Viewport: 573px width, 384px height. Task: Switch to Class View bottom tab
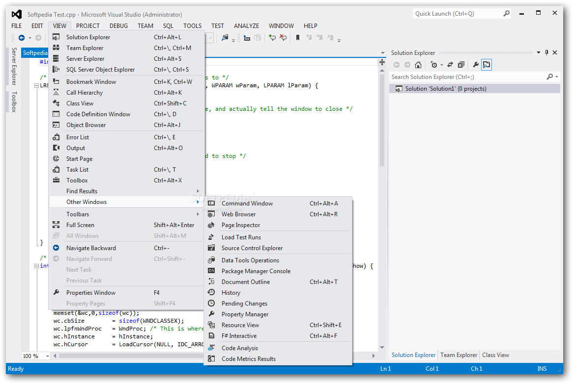pyautogui.click(x=495, y=355)
